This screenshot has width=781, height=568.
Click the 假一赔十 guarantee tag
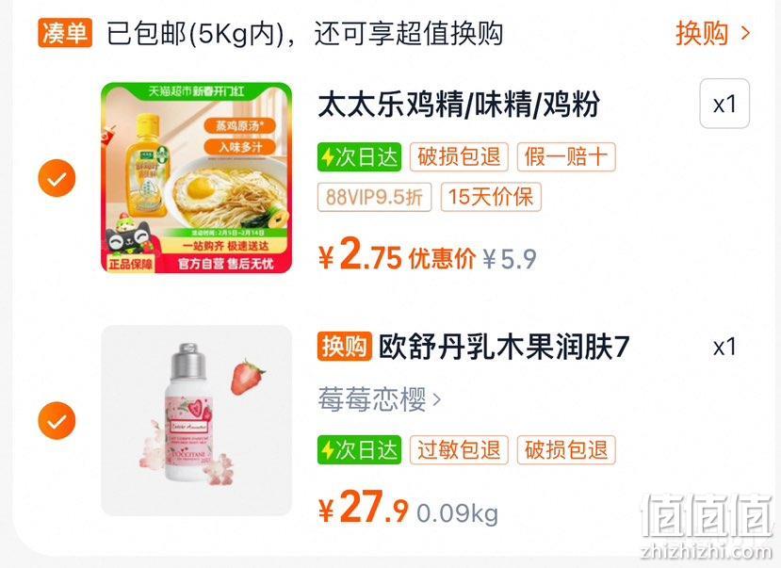point(566,156)
